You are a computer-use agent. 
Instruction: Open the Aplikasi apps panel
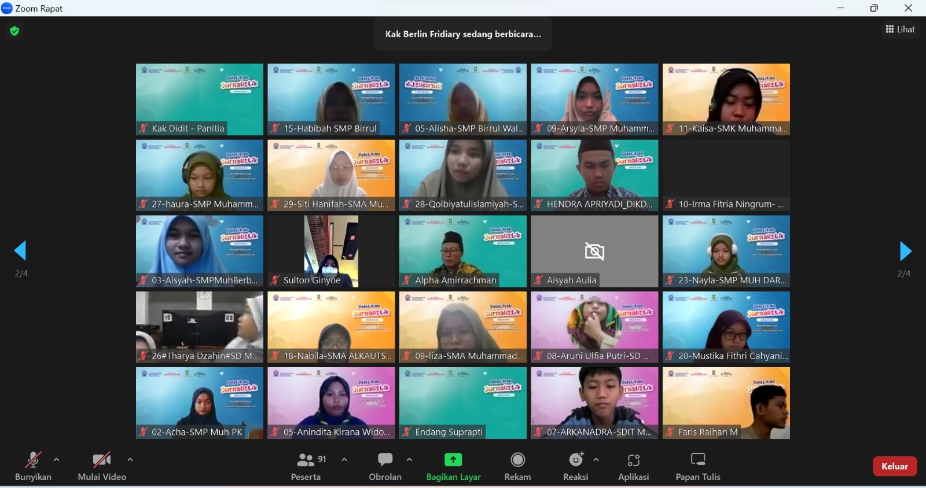634,466
